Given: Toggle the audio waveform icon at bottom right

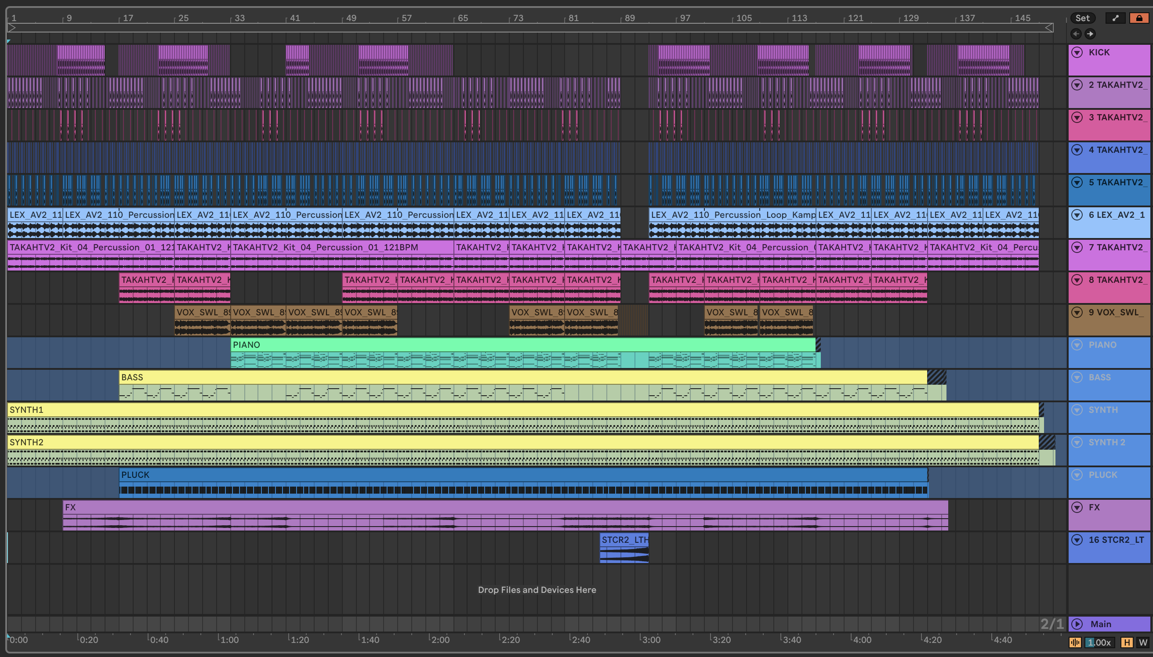Looking at the screenshot, I should tap(1075, 642).
